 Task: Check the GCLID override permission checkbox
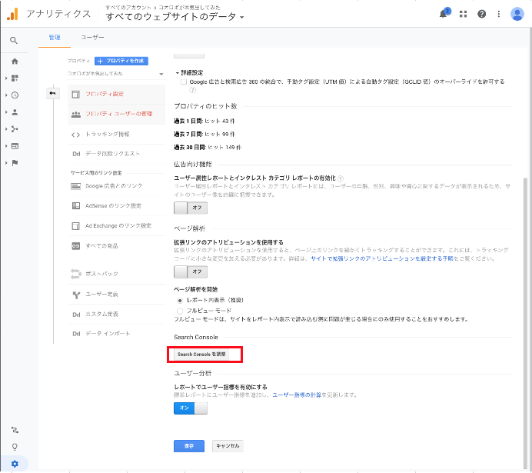182,81
